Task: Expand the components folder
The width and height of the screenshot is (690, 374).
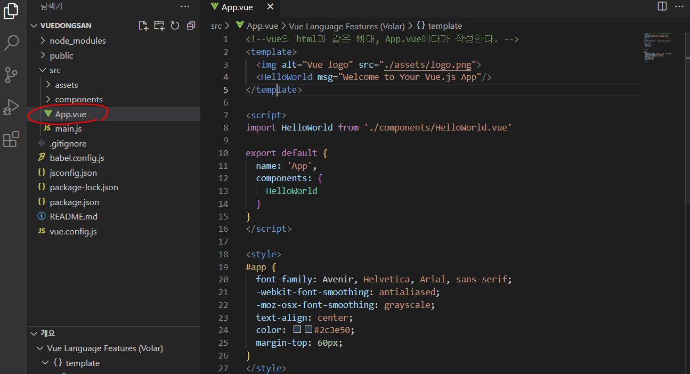Action: point(113,99)
